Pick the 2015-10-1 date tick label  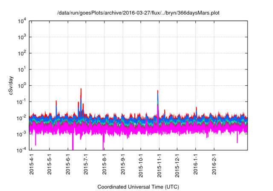click(x=141, y=164)
